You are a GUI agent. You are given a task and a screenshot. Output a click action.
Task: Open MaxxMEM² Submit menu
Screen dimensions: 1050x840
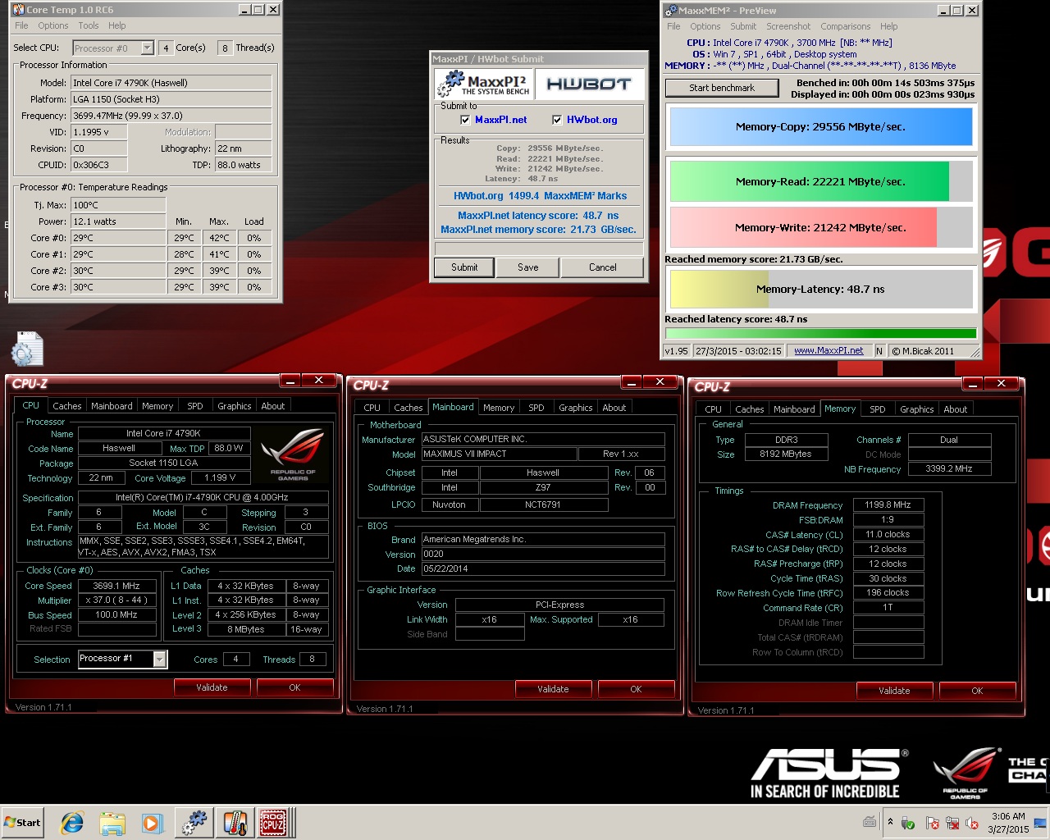(x=743, y=26)
